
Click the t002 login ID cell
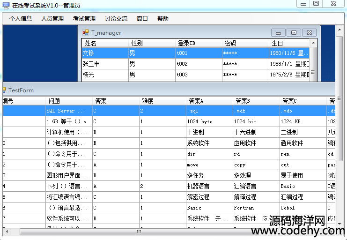(199, 64)
